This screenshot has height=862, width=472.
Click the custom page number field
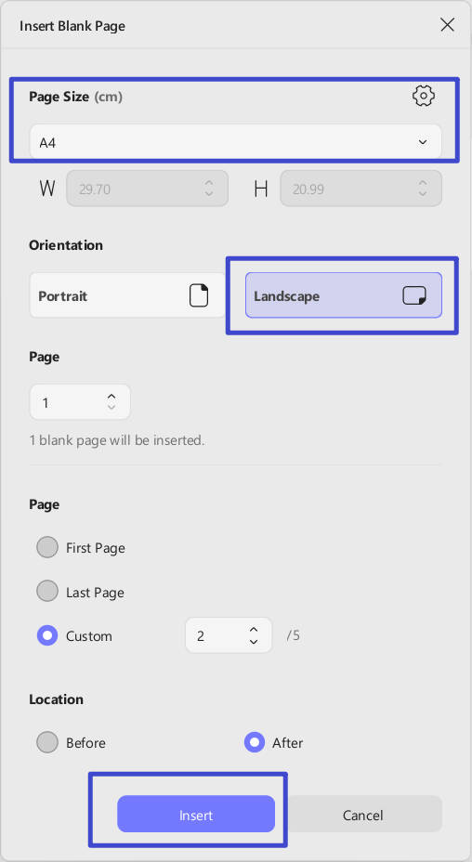pos(229,635)
